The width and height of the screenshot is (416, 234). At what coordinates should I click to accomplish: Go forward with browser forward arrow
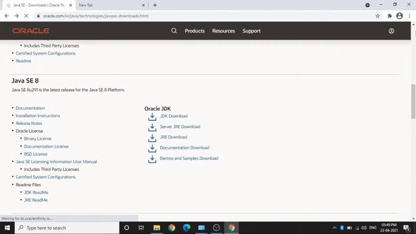coord(16,16)
